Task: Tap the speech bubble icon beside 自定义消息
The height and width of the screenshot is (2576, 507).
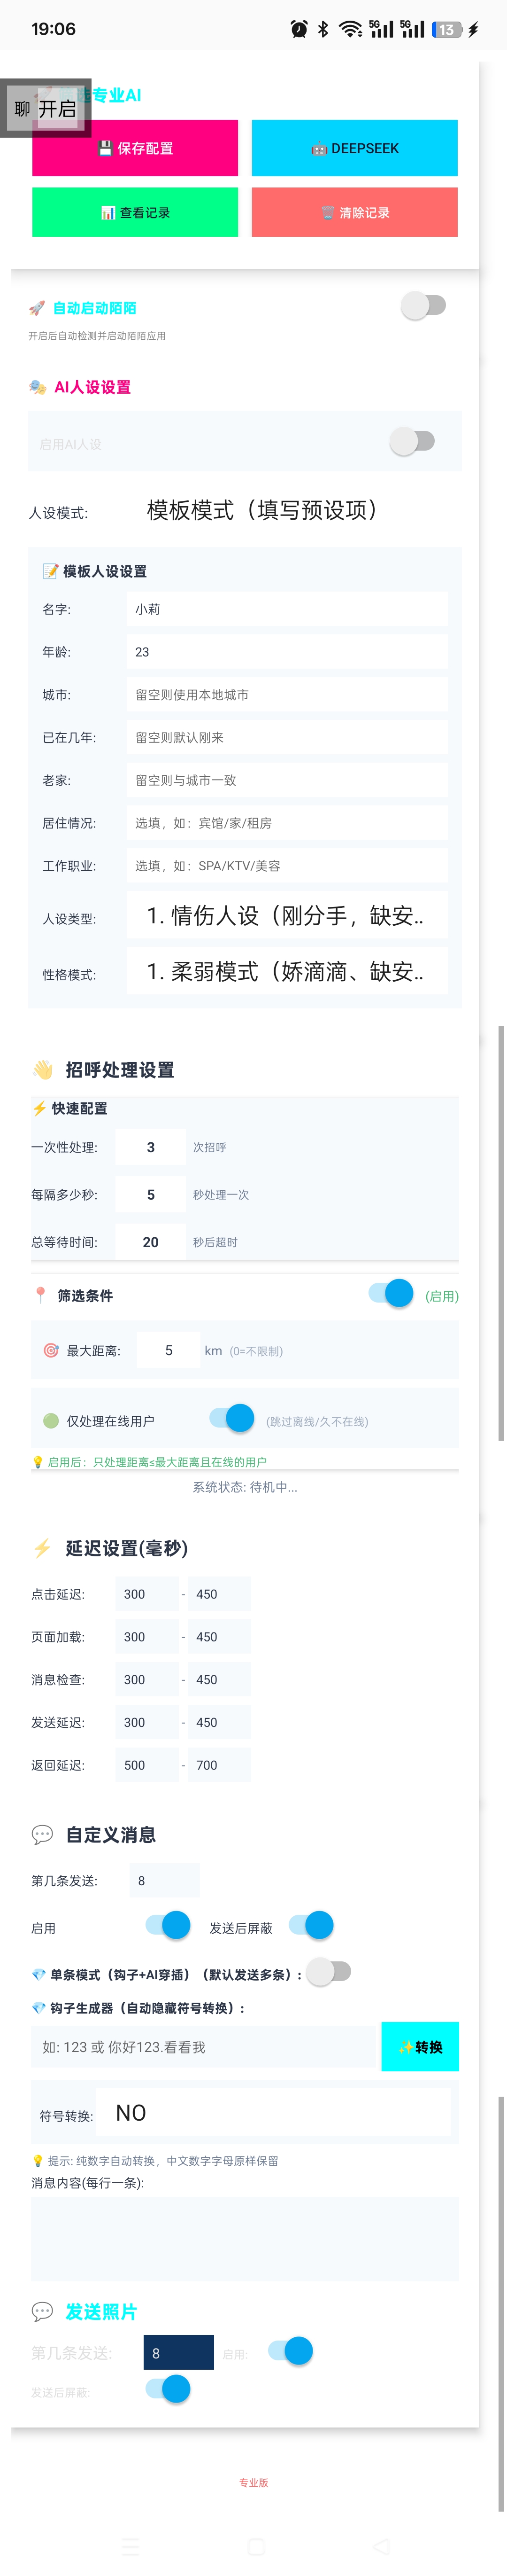Action: tap(42, 1834)
